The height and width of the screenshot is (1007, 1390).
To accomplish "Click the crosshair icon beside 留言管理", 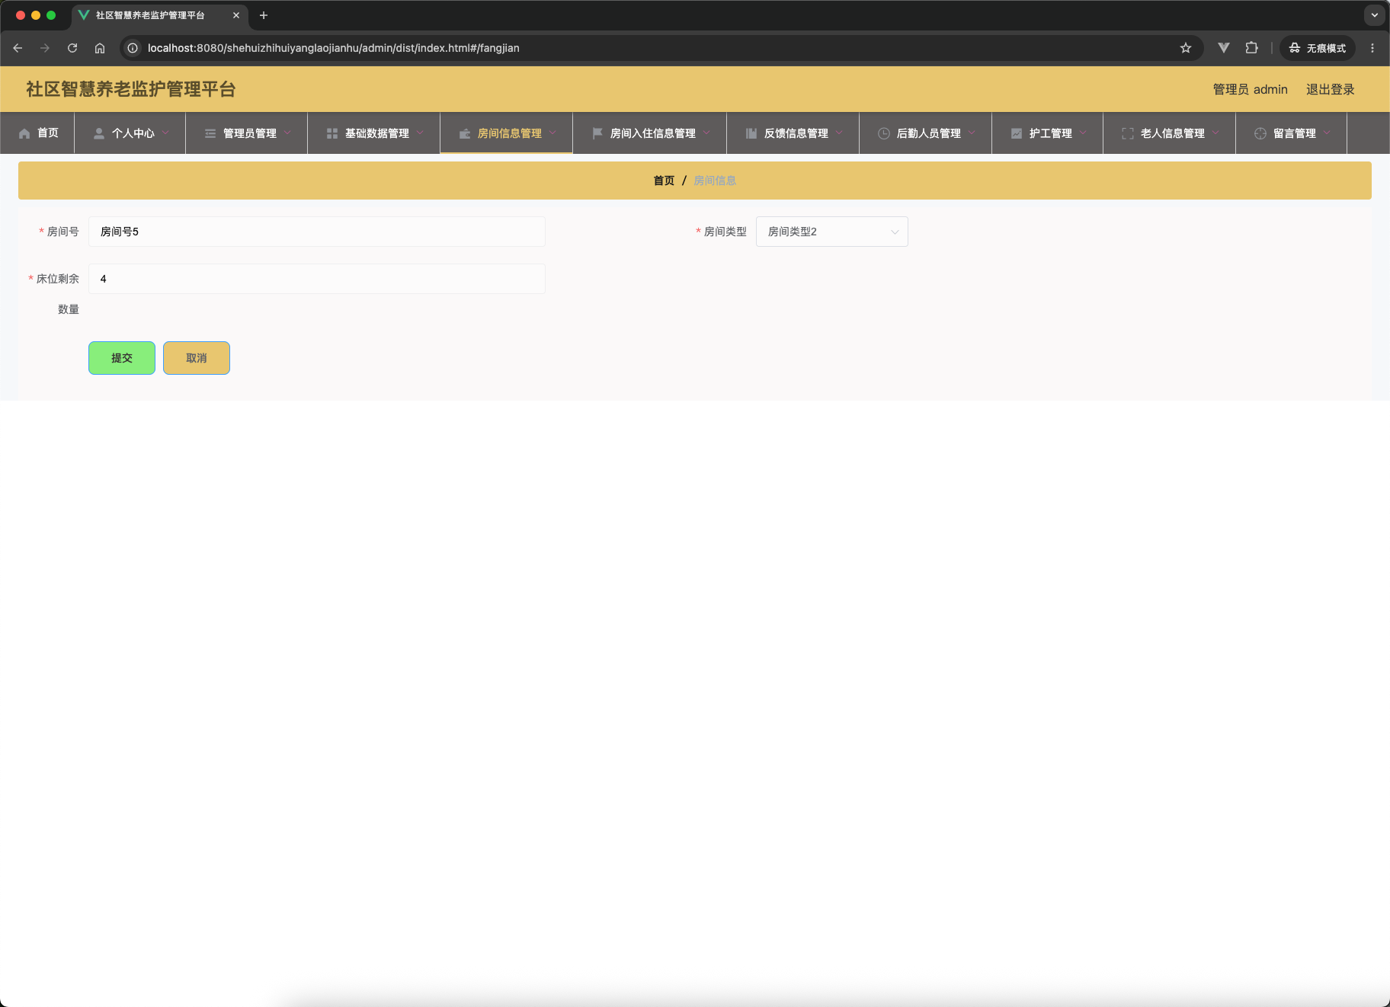I will 1260,133.
